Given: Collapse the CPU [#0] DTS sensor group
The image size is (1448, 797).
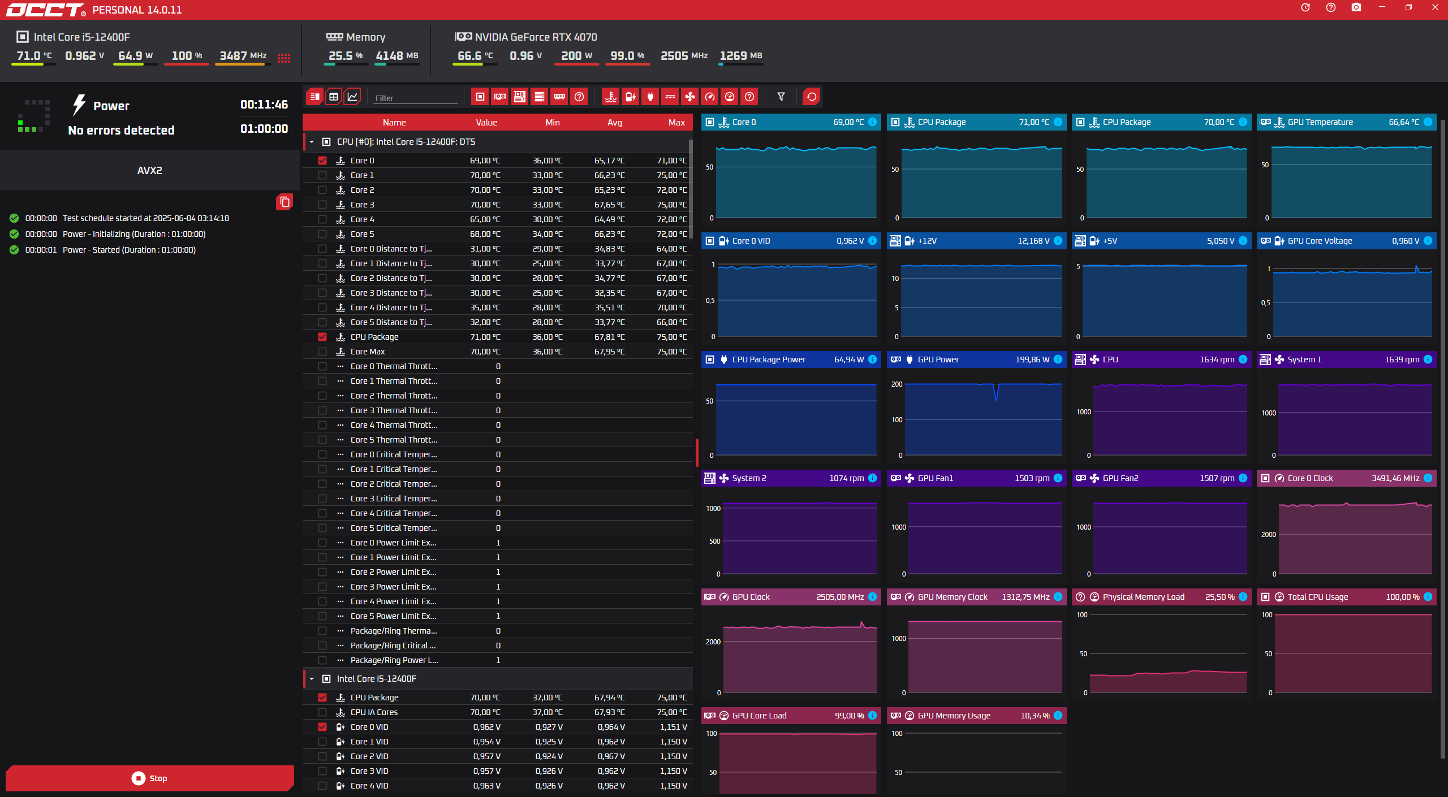Looking at the screenshot, I should pyautogui.click(x=312, y=142).
